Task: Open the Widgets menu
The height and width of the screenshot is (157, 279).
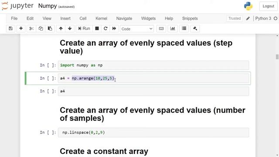Action: pos(148,18)
